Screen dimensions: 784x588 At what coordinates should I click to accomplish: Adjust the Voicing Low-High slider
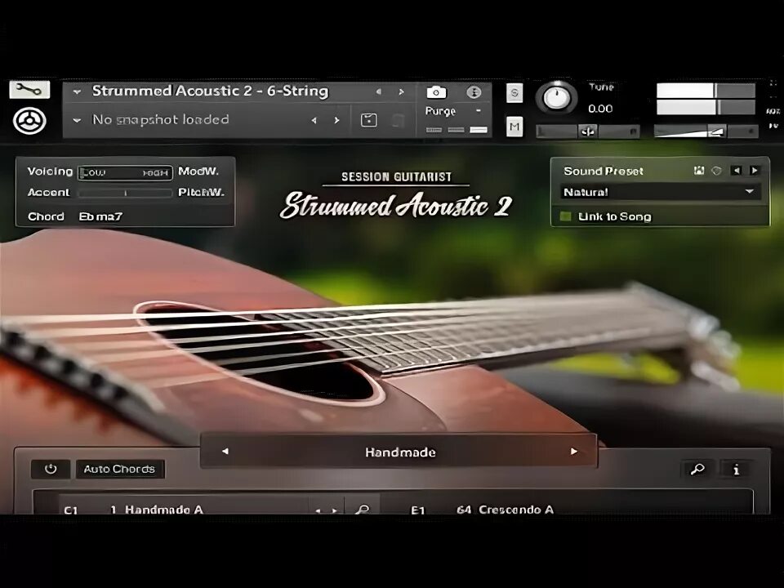tap(126, 172)
